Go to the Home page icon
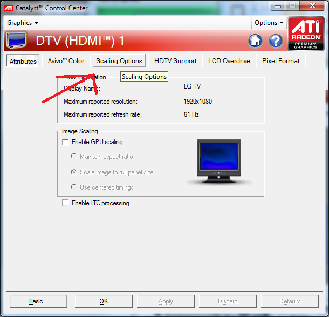This screenshot has width=329, height=317. (255, 41)
